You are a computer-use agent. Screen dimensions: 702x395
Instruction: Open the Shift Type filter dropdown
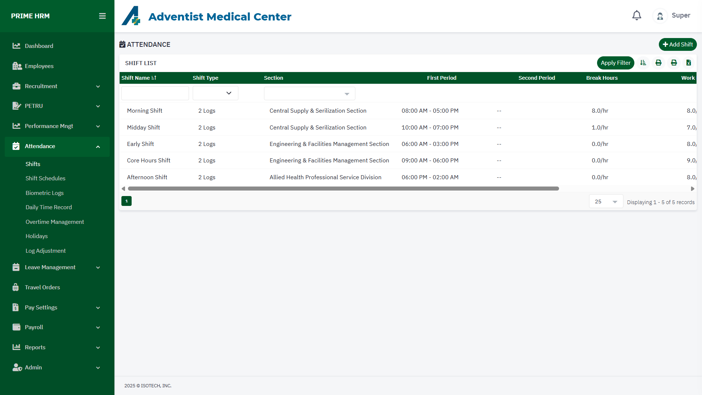click(x=215, y=93)
